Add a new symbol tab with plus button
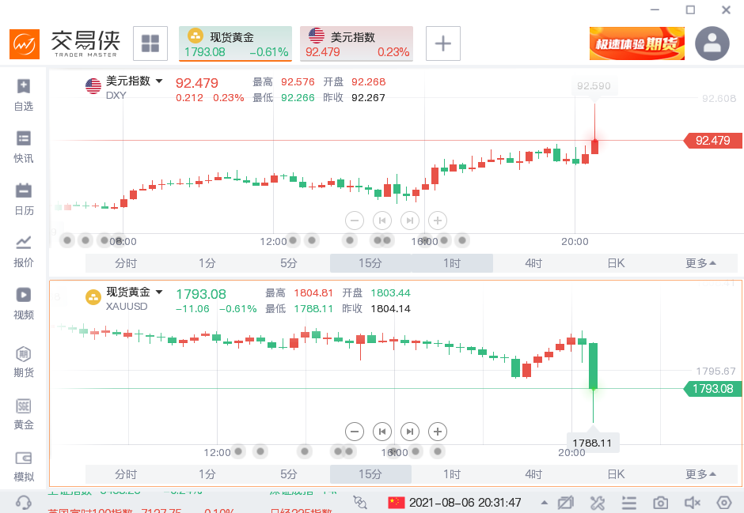The width and height of the screenshot is (744, 513). [442, 43]
